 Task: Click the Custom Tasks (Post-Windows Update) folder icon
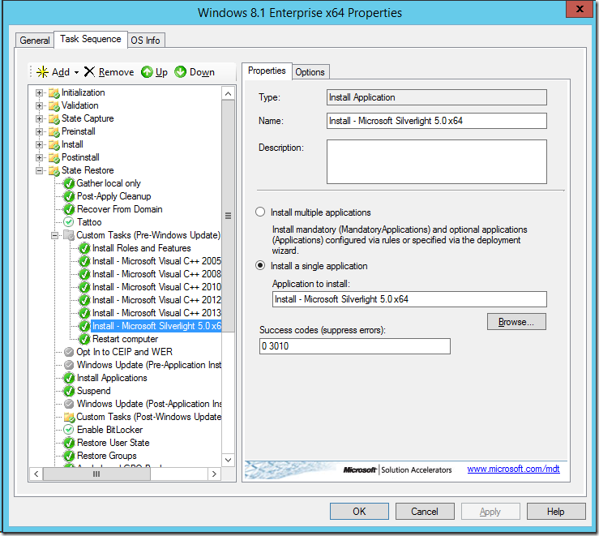coord(69,417)
